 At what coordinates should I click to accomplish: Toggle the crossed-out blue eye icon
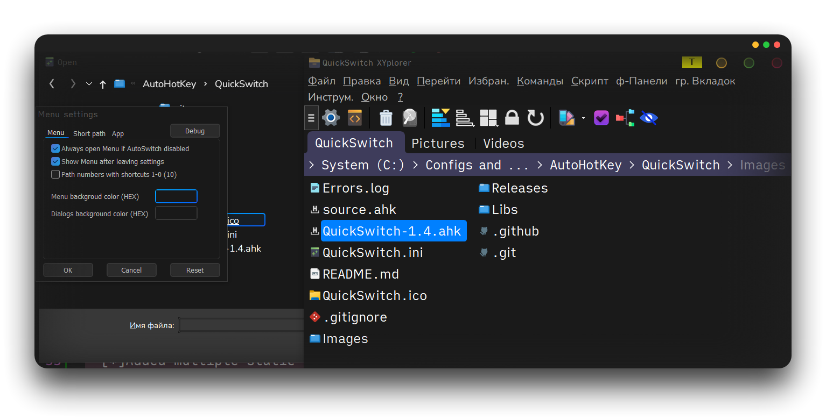(x=649, y=118)
